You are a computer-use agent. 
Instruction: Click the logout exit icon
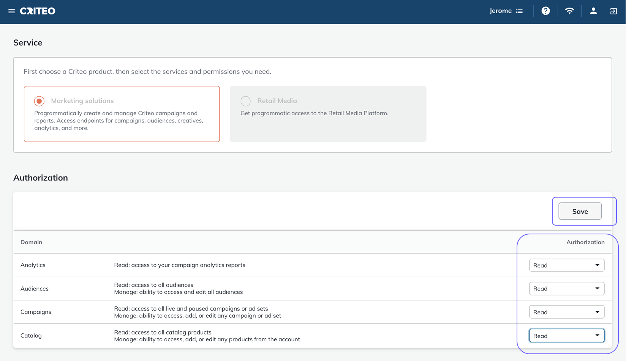pos(613,11)
